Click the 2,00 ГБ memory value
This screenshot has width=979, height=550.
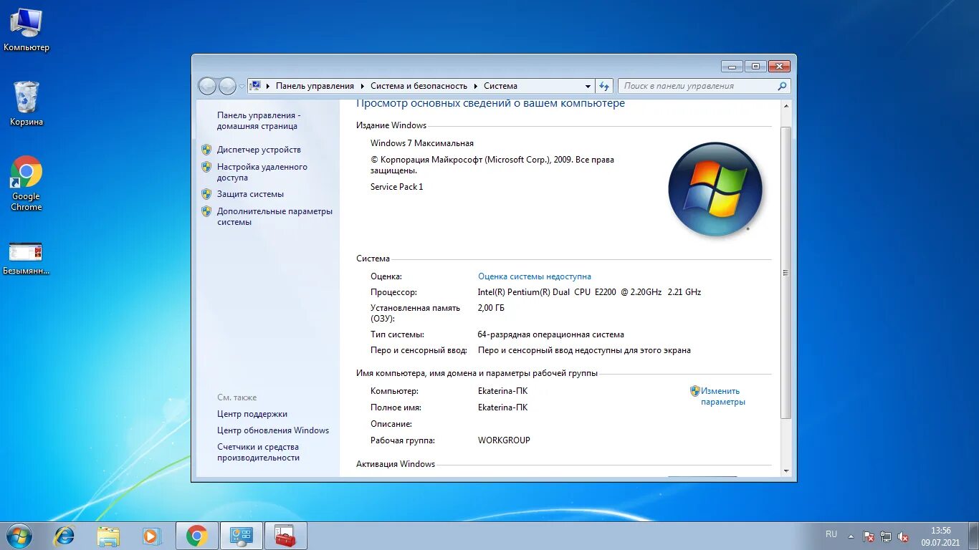click(491, 308)
